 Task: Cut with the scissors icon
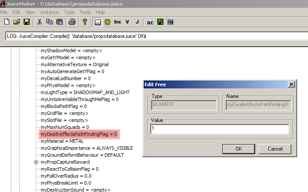[39, 22]
